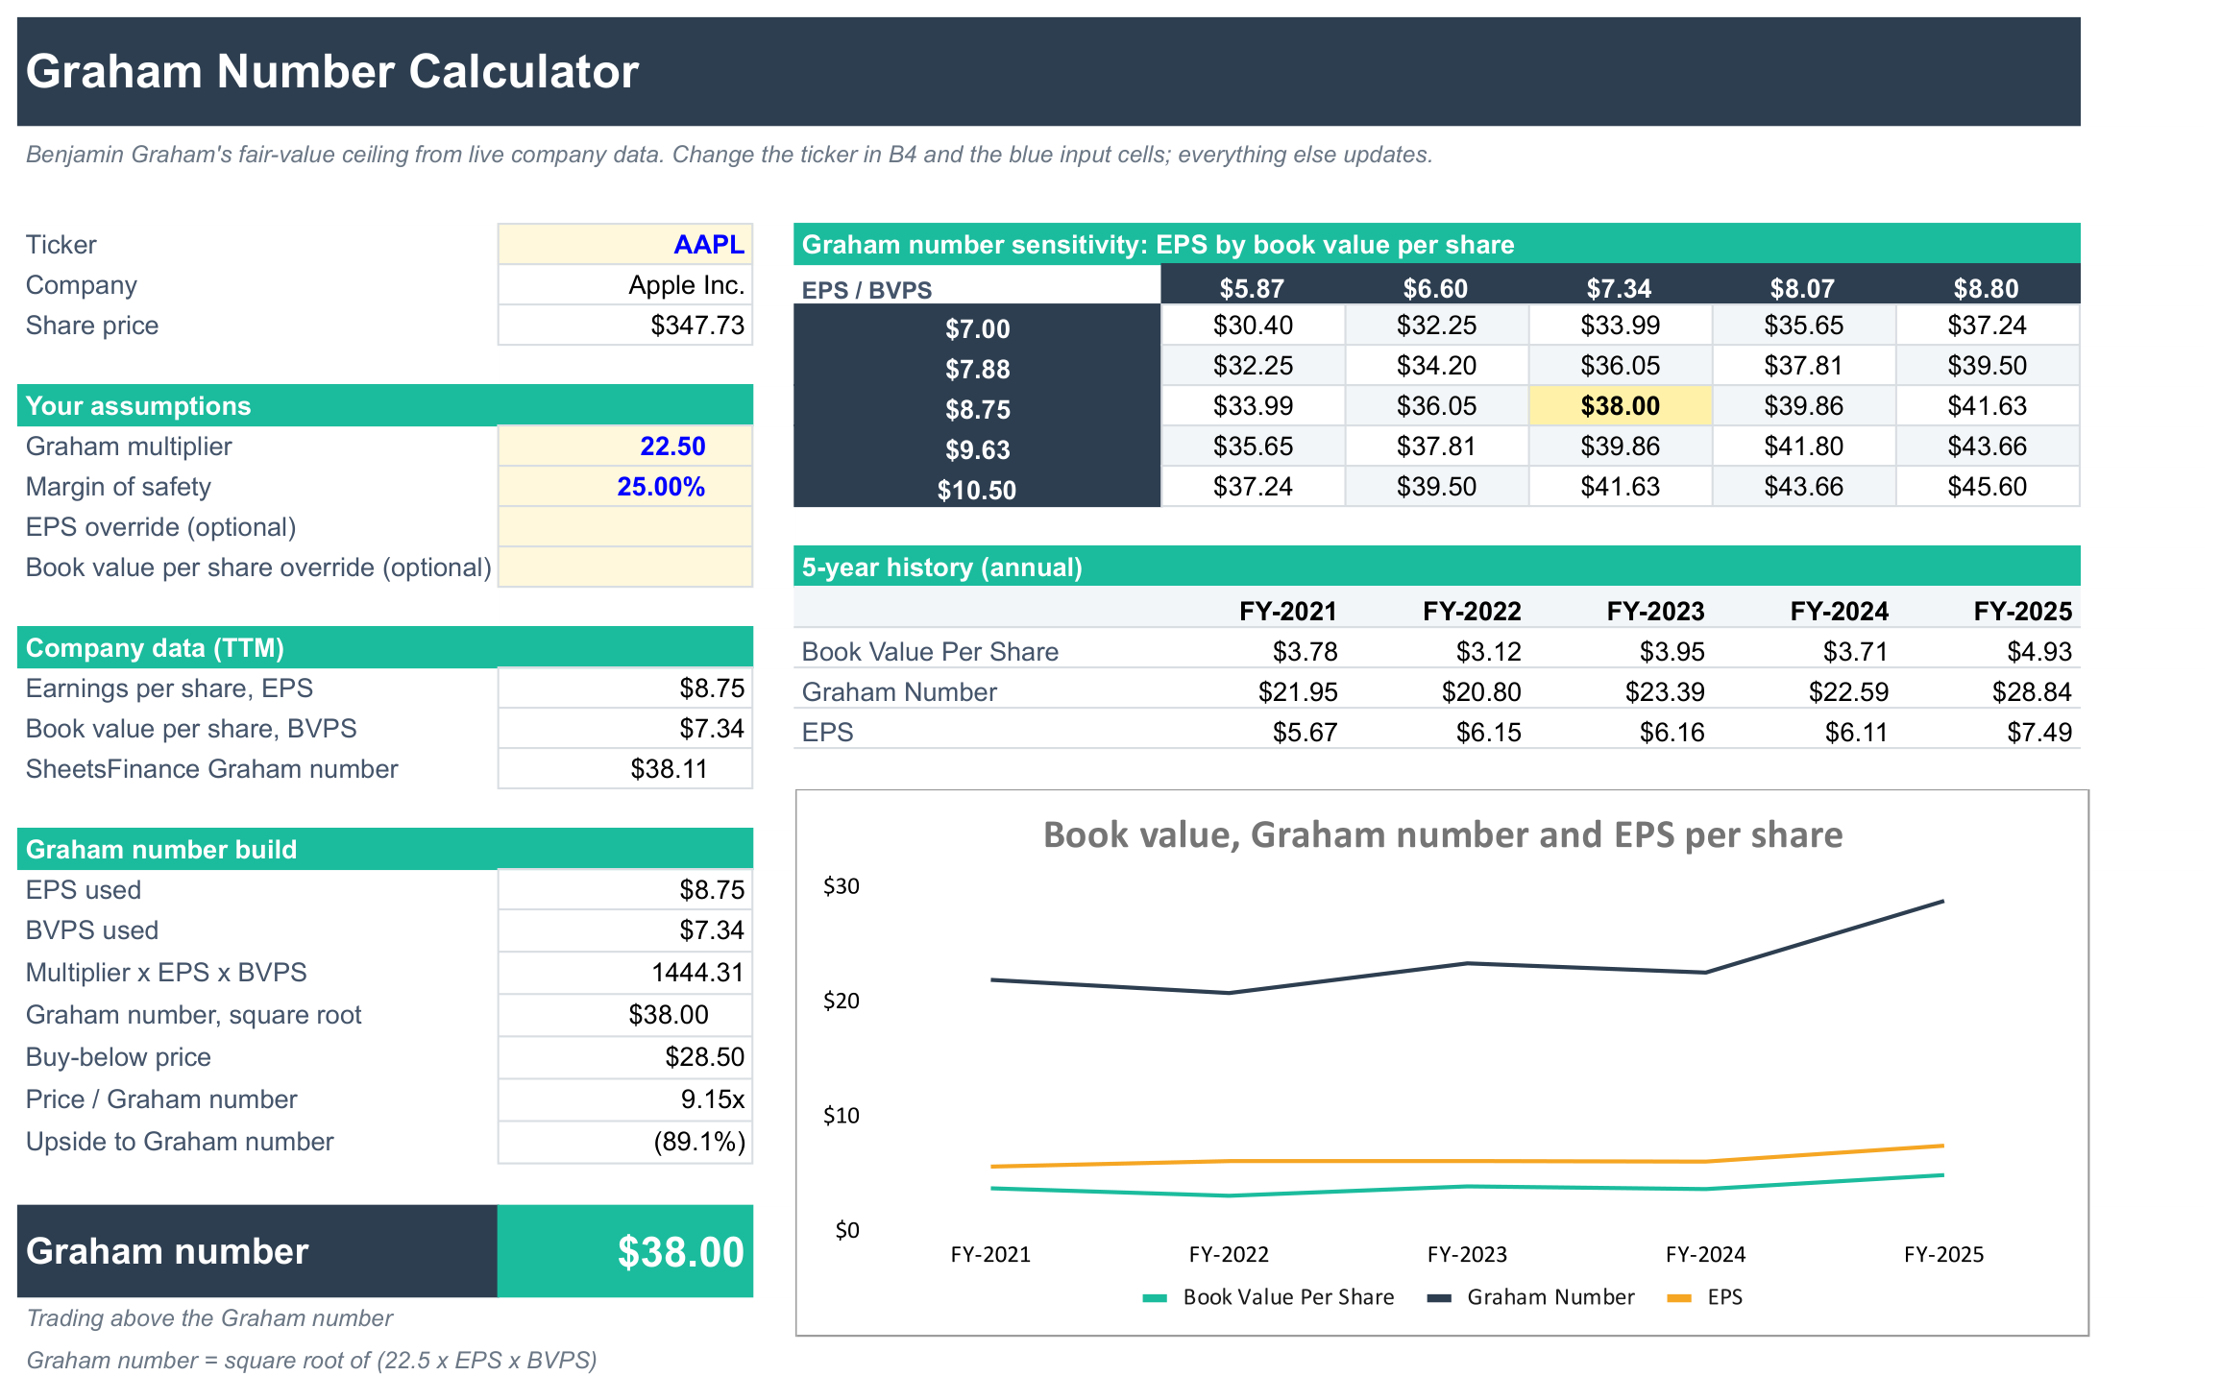Select the EPS legend entry in chart
This screenshot has height=1400, width=2221.
tap(1705, 1297)
